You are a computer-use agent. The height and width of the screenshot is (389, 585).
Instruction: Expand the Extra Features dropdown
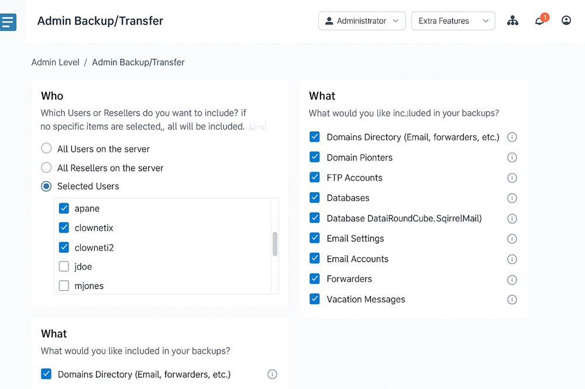(453, 21)
